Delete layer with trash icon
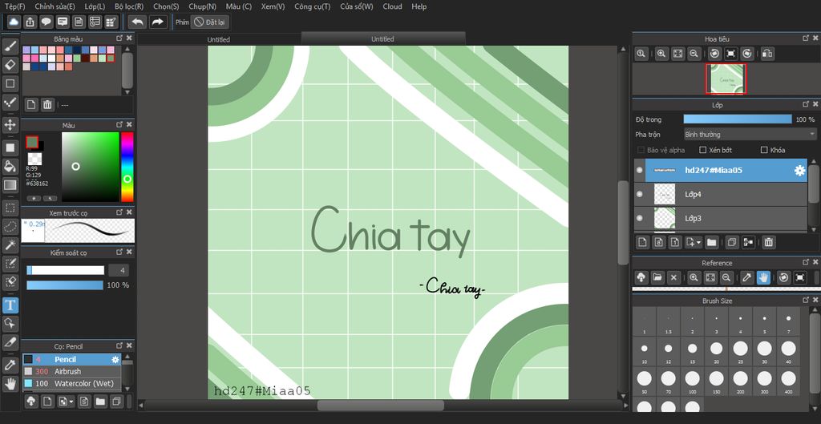 pyautogui.click(x=768, y=242)
